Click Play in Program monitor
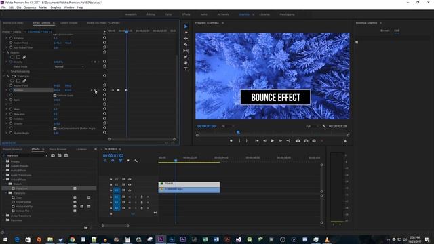Image resolution: width=434 pixels, height=244 pixels. [273, 141]
